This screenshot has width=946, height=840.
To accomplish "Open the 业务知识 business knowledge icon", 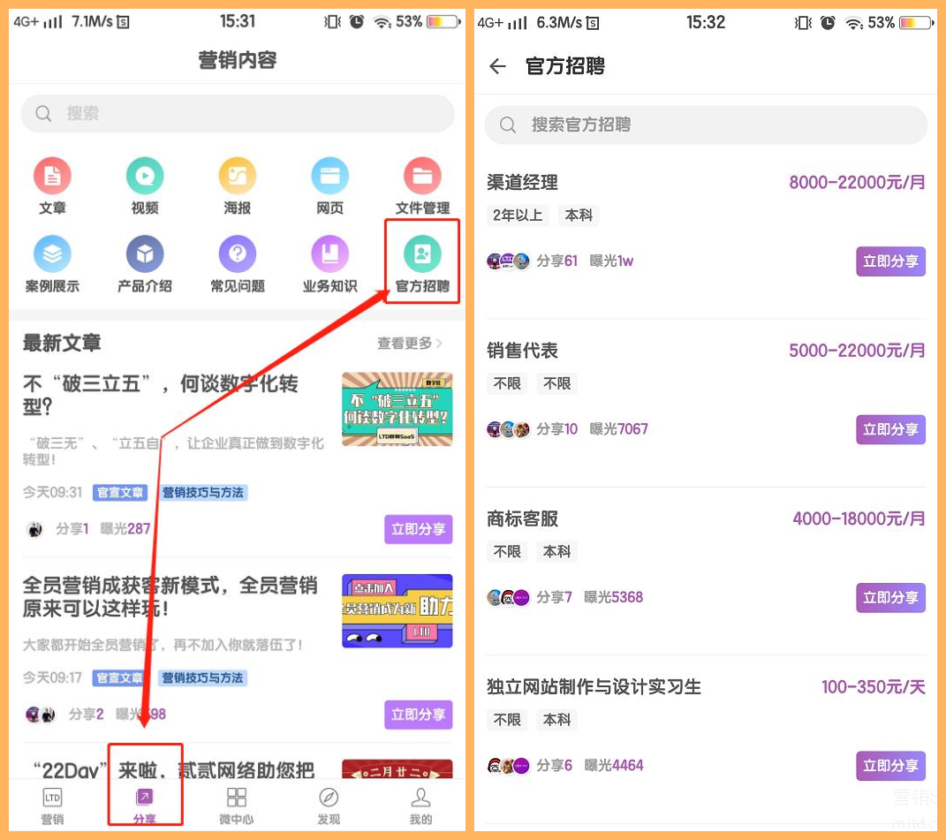I will click(329, 256).
